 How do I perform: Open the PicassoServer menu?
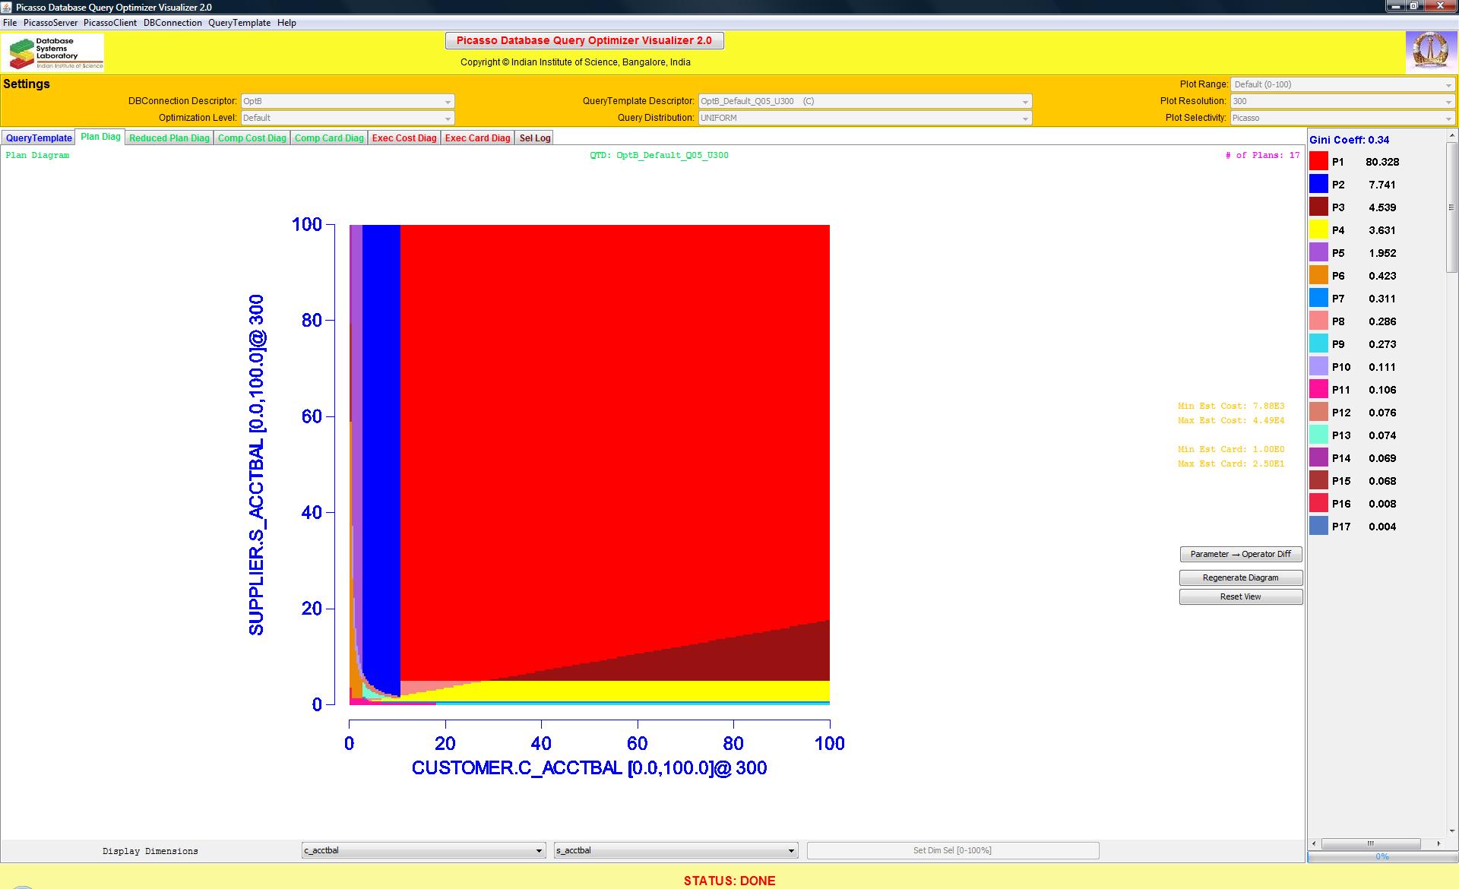click(x=50, y=23)
